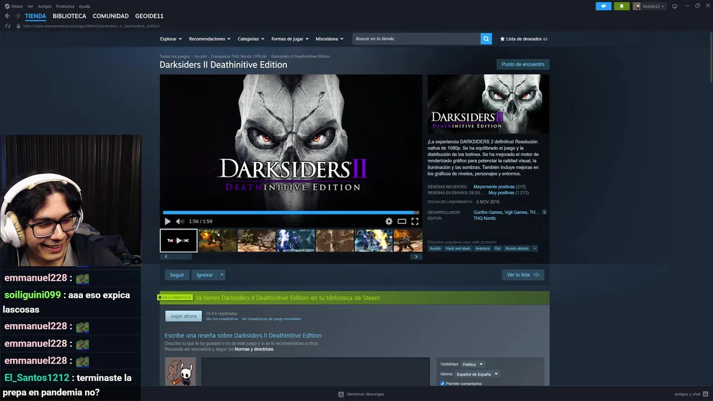The width and height of the screenshot is (713, 401).
Task: Open the Idioma Español de España dropdown
Action: (477, 374)
